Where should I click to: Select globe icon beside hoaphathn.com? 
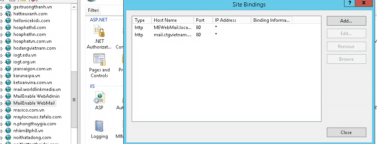8,34
